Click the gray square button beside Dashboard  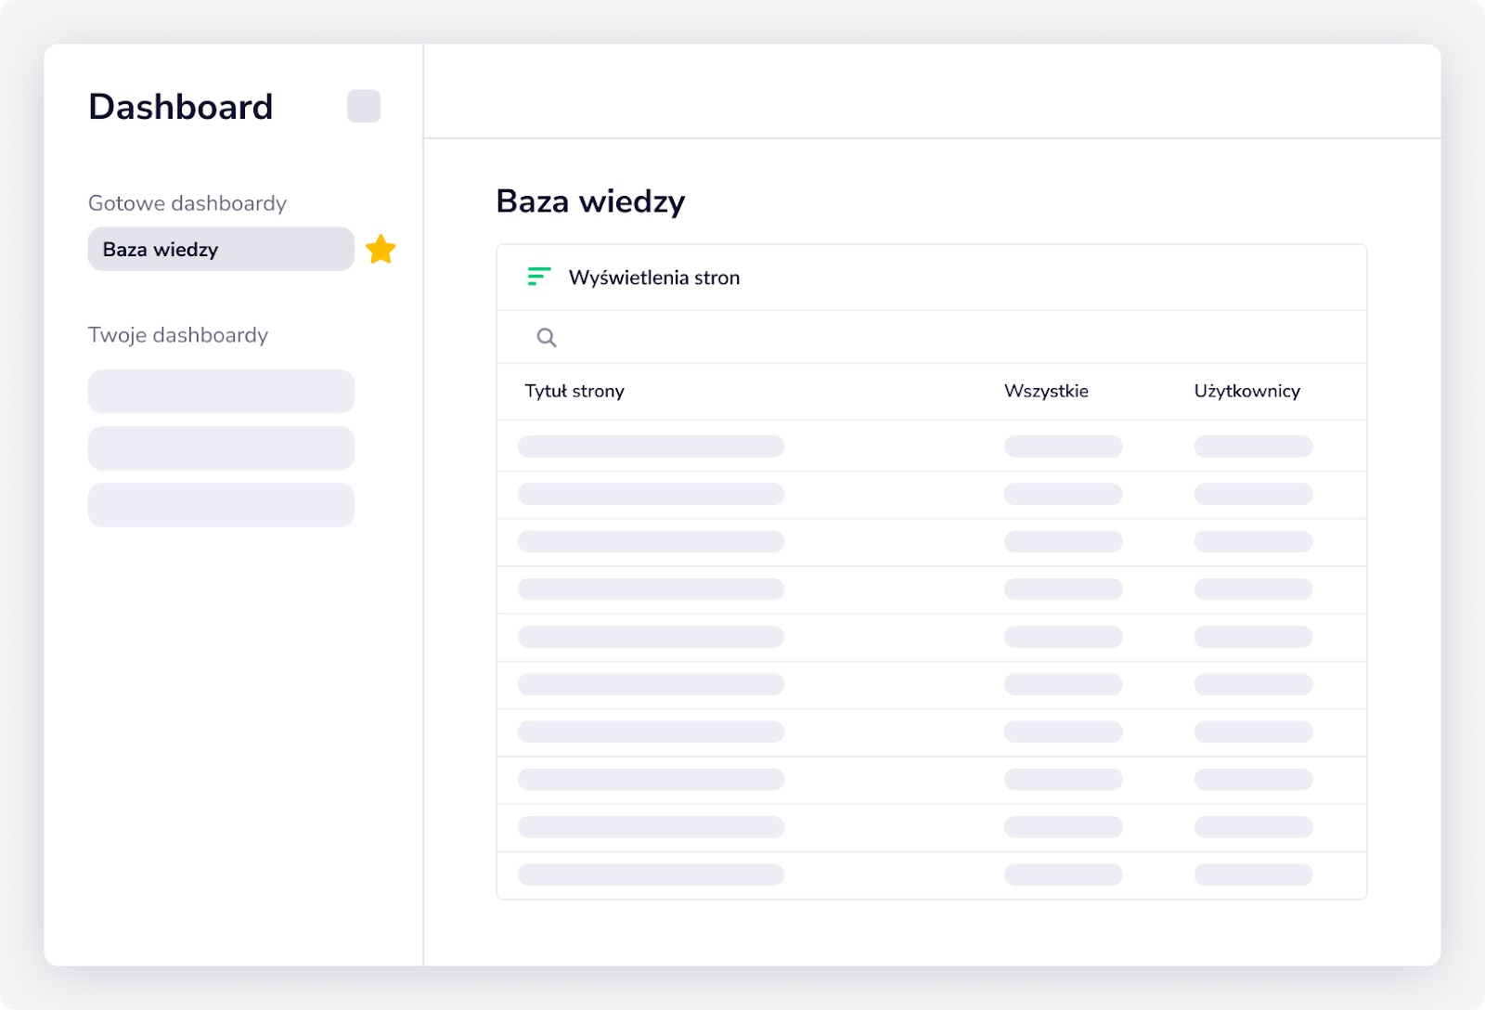click(364, 106)
